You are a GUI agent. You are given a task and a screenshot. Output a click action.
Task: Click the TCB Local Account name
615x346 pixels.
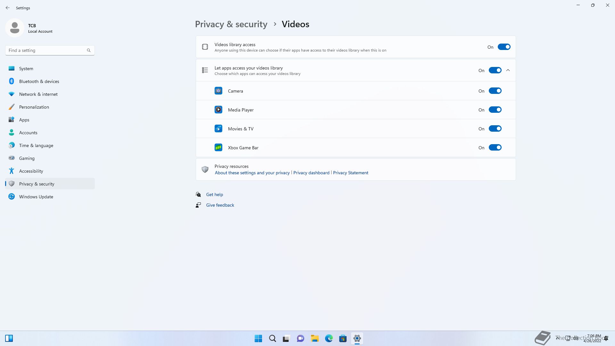(40, 28)
